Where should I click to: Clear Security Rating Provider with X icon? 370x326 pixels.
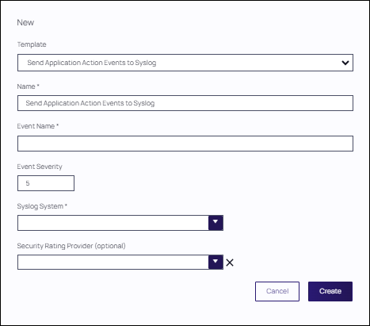tap(230, 263)
